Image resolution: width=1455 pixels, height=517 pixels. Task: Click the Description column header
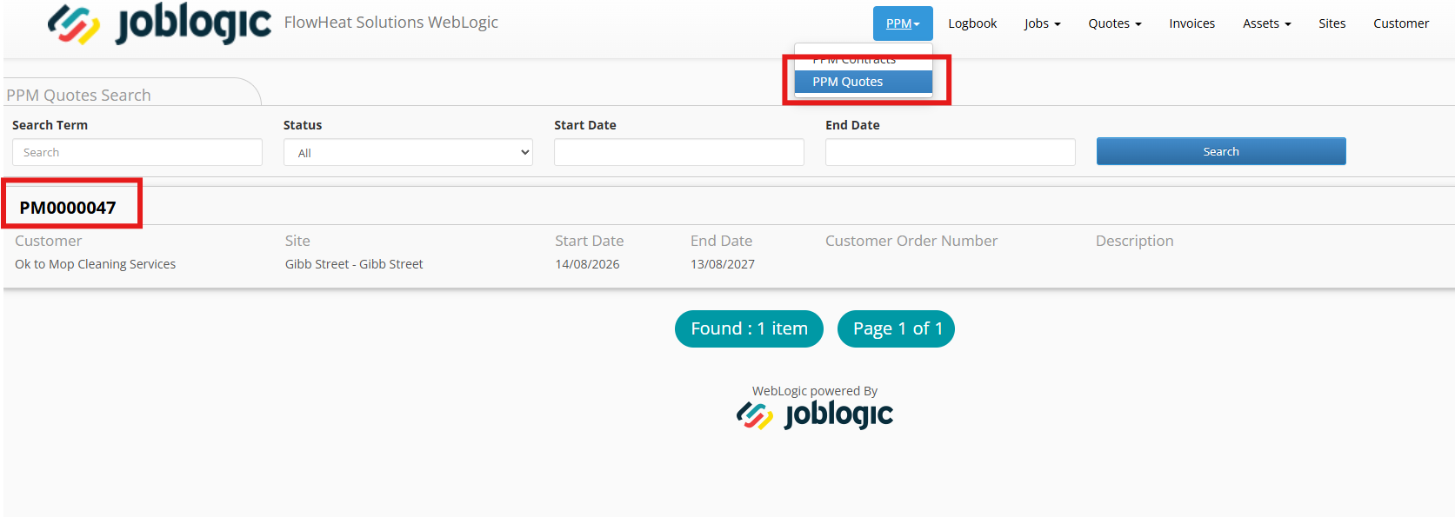[1135, 241]
